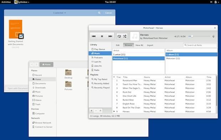Sort track list by Time column
Screen dimensions: 221x140
point(209,77)
